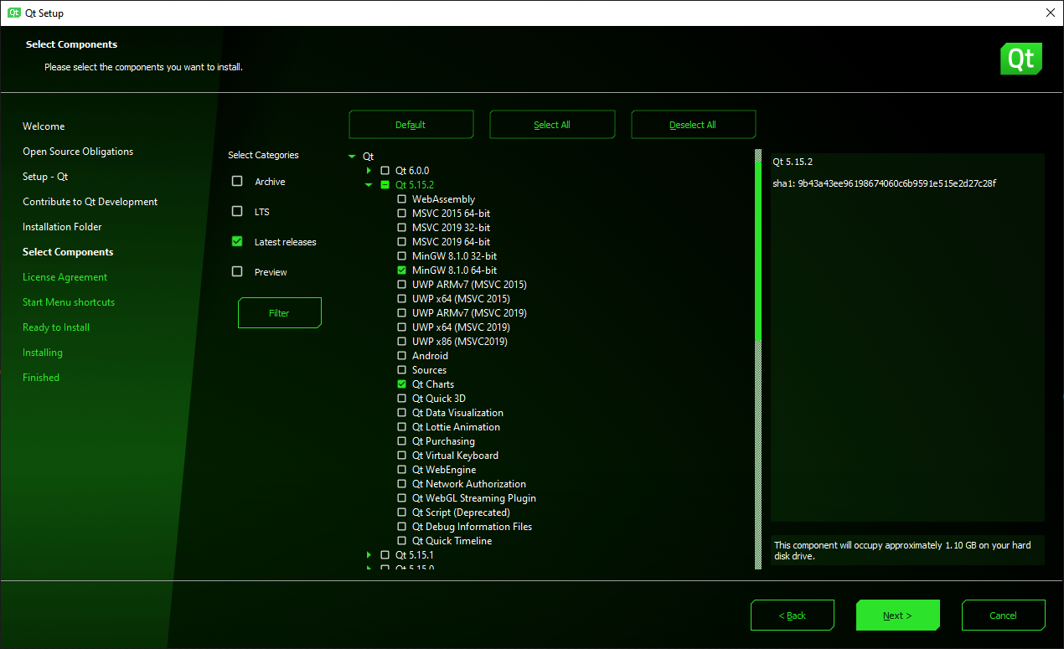Check UWP x86 (MSVC2019) component
This screenshot has width=1064, height=649.
click(x=401, y=342)
